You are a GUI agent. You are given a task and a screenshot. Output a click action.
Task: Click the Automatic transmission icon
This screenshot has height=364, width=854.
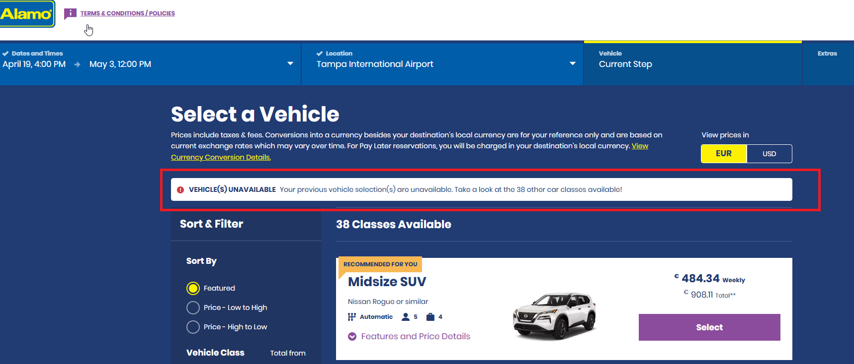(352, 317)
